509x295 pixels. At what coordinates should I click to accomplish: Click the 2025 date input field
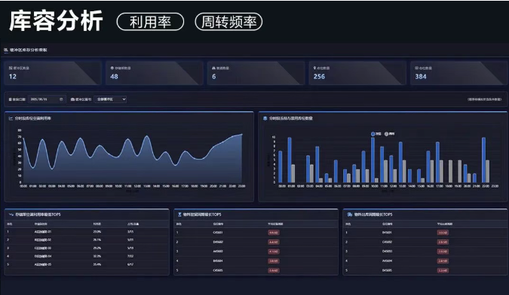[47, 99]
